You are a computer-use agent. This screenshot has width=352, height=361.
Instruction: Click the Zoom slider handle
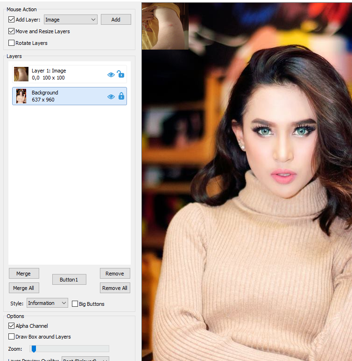34,349
